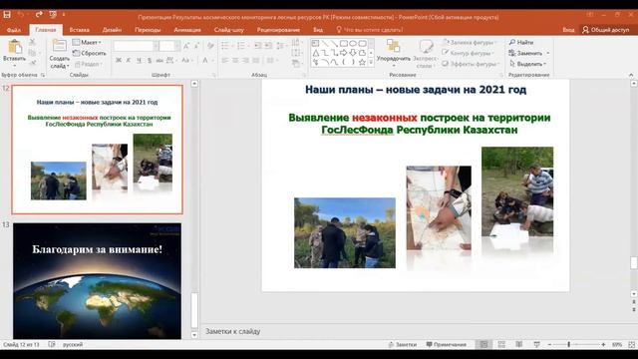Fit slide to window icon
The image size is (638, 359).
631,344
